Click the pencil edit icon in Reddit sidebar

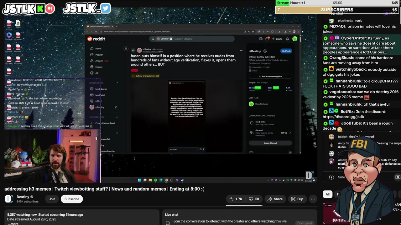point(290,152)
